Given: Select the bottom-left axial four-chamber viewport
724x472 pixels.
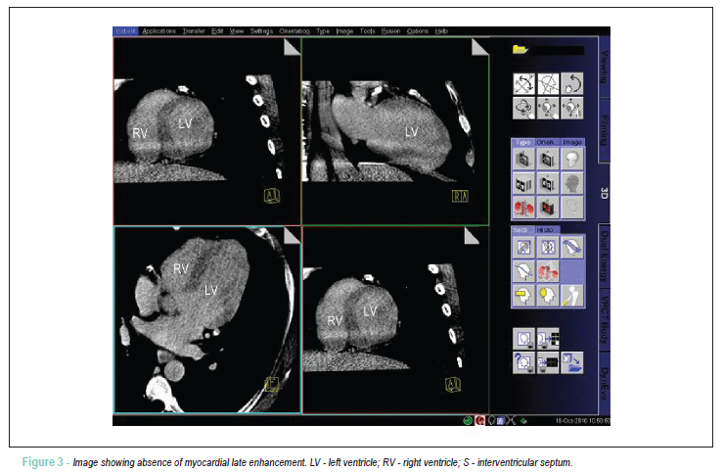Looking at the screenshot, I should pos(207,320).
